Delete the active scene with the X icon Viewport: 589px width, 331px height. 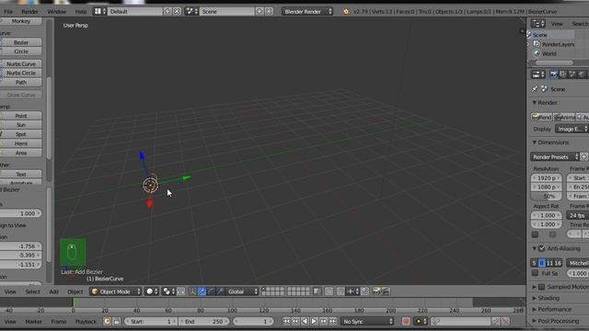pos(269,12)
